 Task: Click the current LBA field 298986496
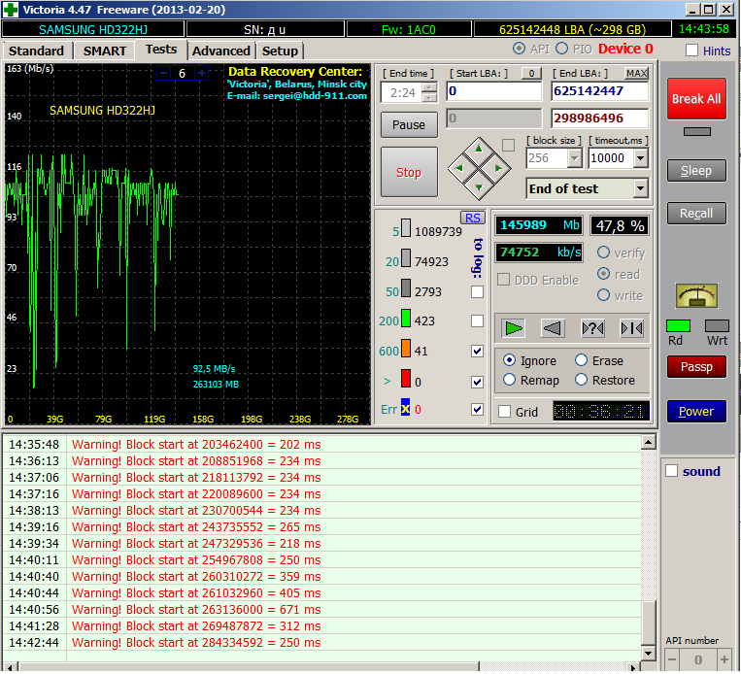coord(600,118)
